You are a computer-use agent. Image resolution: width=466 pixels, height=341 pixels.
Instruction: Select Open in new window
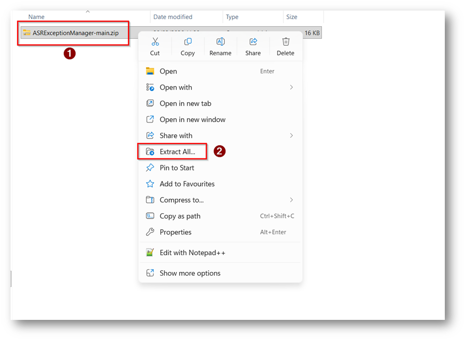pyautogui.click(x=192, y=120)
